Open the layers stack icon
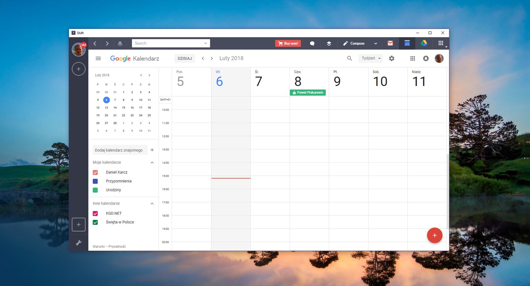530x286 pixels. pyautogui.click(x=329, y=43)
